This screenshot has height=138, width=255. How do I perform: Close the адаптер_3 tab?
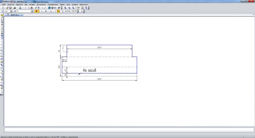click(x=22, y=15)
